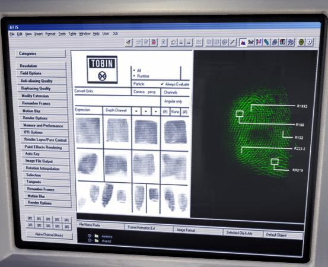The image size is (328, 267).
Task: Open Field Options category
Action: [x=42, y=73]
